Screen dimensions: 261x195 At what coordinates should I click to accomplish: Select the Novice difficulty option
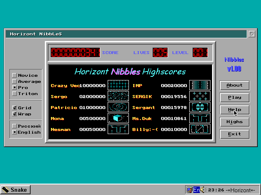(x=15, y=75)
